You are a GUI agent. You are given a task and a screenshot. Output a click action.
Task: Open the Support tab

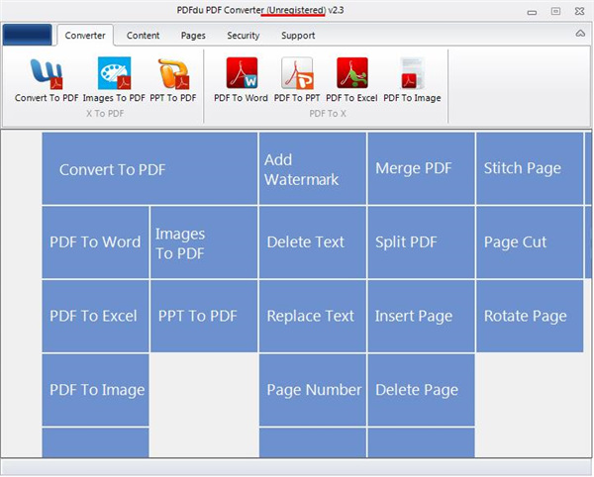[298, 36]
